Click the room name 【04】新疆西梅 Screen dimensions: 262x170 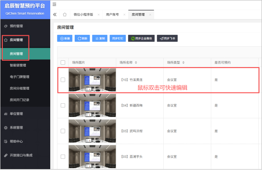(x=132, y=106)
